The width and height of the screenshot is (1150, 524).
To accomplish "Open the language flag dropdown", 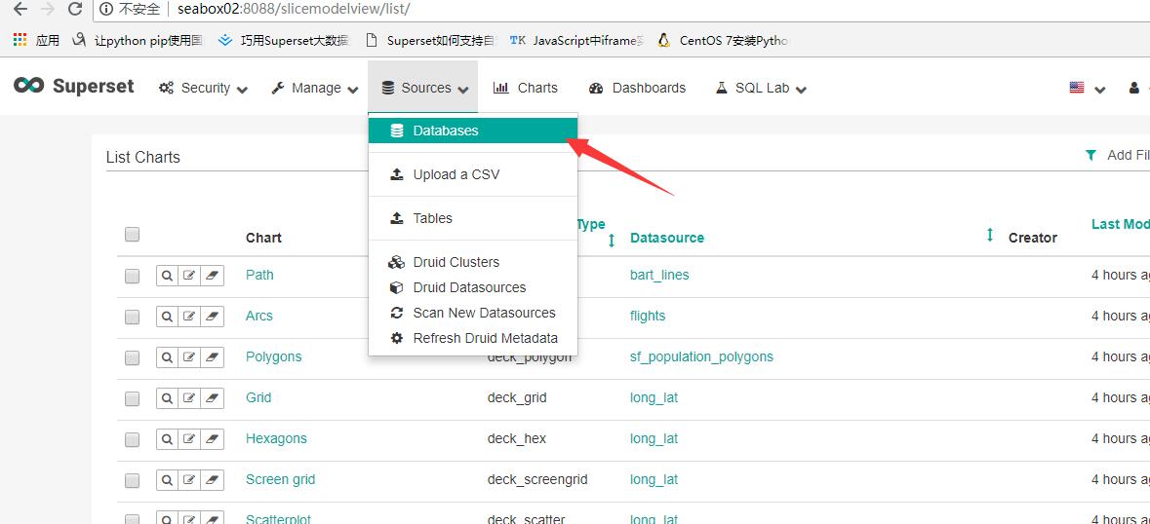I will tap(1087, 88).
